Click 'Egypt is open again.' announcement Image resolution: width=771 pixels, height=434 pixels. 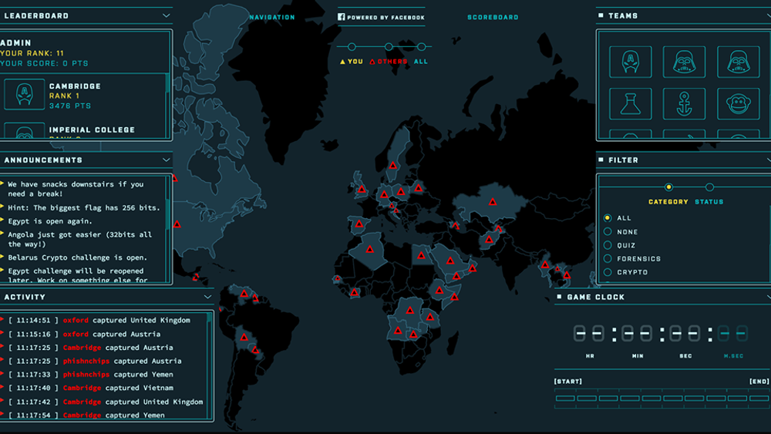tap(49, 221)
